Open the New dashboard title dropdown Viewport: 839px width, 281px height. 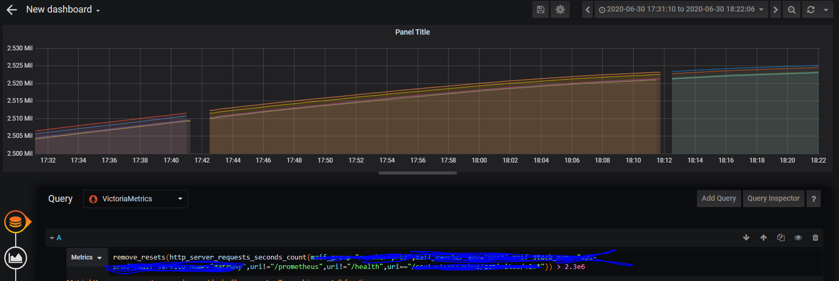(x=63, y=9)
